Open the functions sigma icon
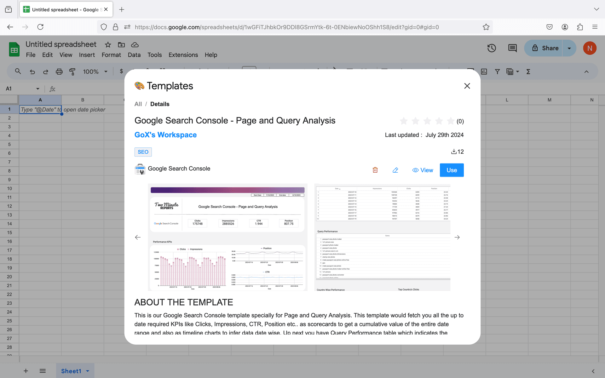The image size is (605, 378). [x=528, y=72]
